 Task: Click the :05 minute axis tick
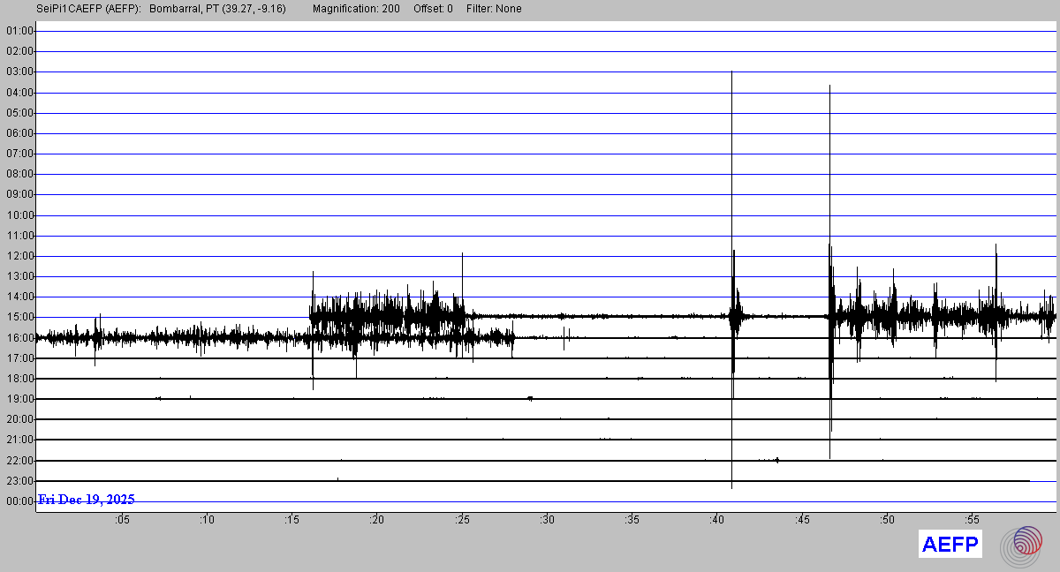tap(122, 520)
